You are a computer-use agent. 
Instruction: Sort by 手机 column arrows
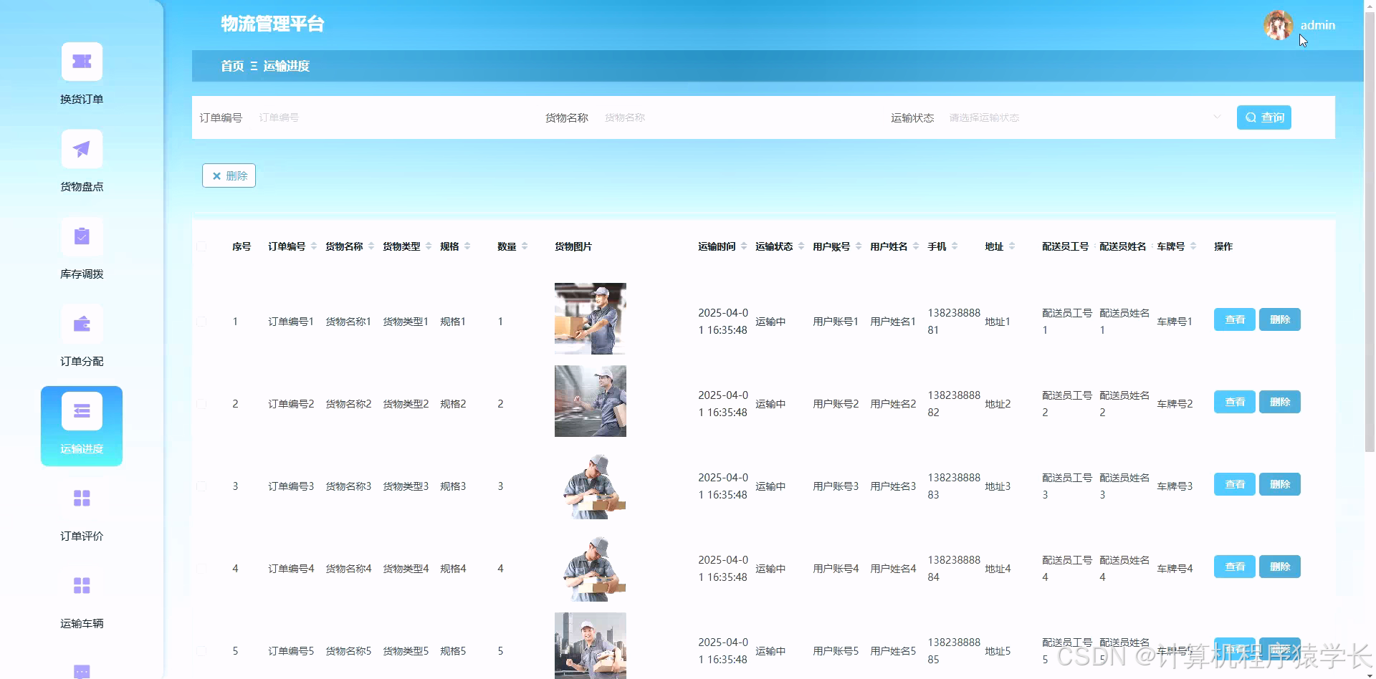coord(954,246)
